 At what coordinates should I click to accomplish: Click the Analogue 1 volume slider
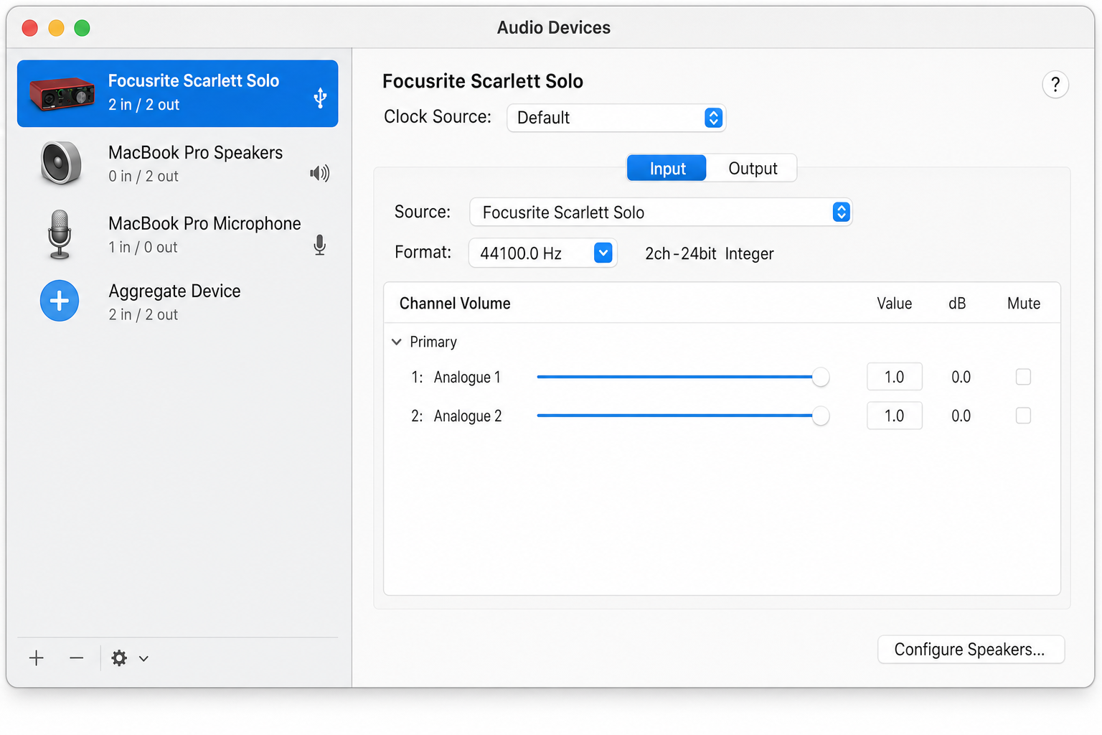[682, 377]
